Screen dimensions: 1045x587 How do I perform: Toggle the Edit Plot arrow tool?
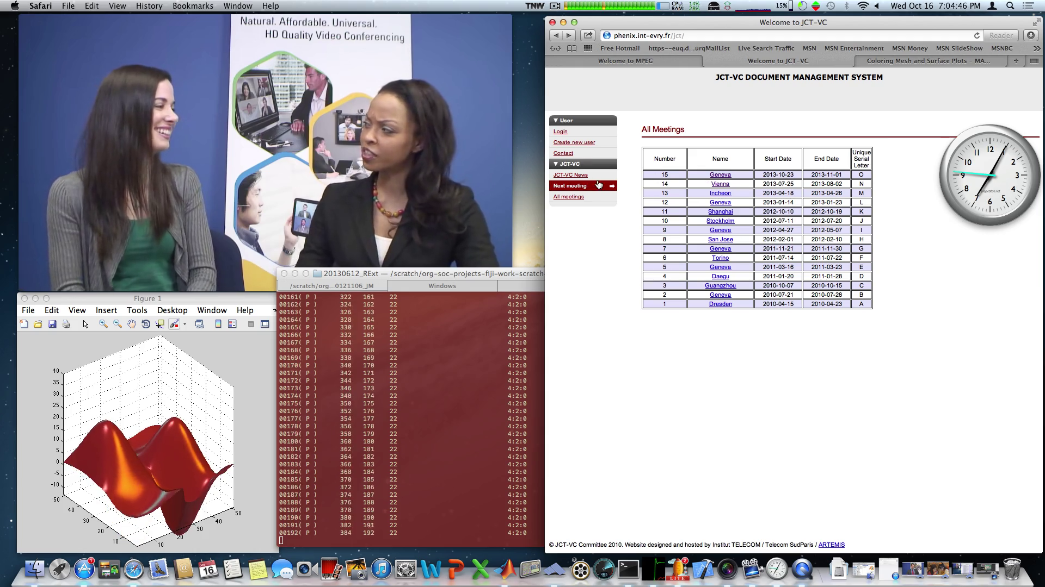click(85, 324)
